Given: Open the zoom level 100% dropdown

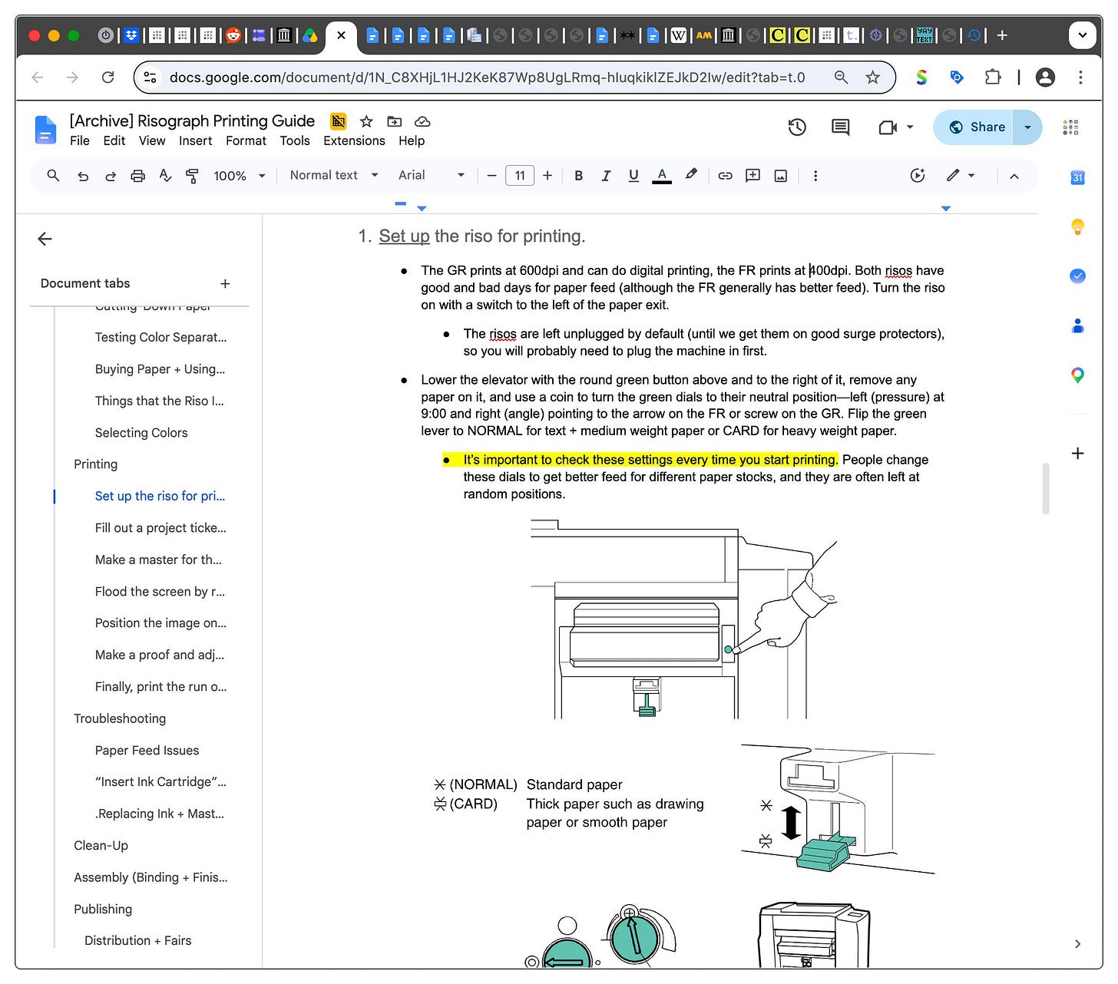Looking at the screenshot, I should (x=239, y=176).
